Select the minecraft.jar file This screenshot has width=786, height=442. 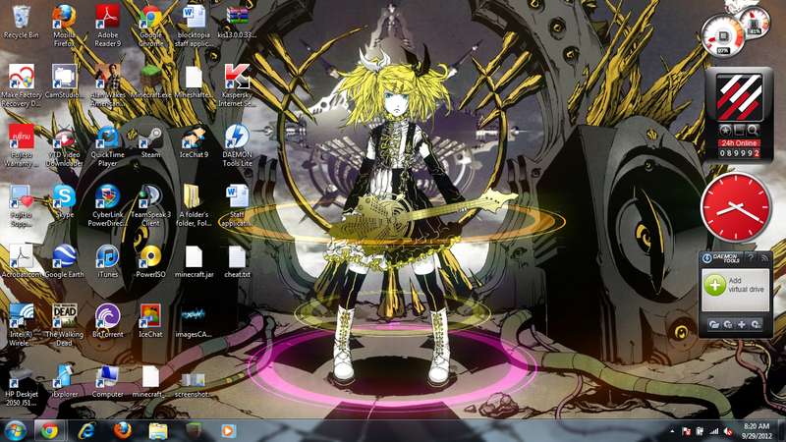point(194,260)
